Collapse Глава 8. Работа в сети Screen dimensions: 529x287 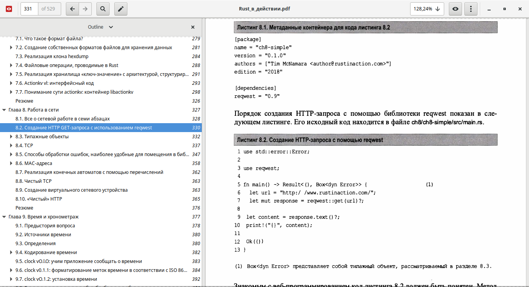tap(4, 110)
